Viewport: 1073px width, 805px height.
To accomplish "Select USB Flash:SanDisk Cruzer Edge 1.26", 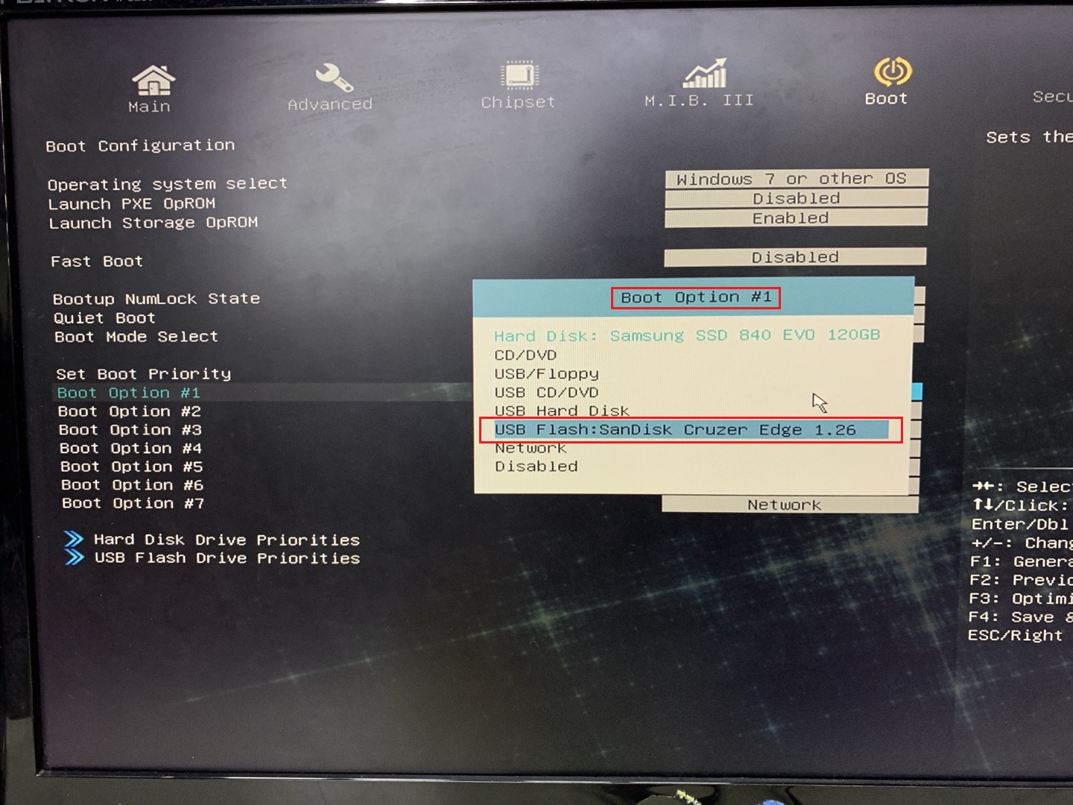I will pyautogui.click(x=691, y=430).
